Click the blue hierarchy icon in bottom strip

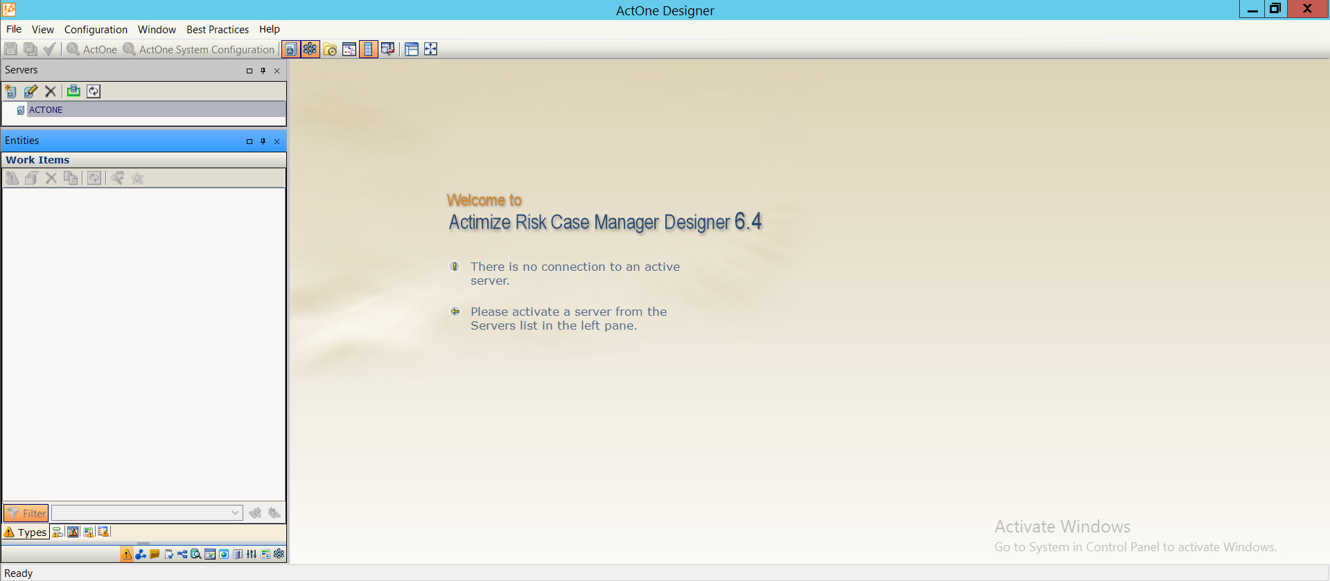182,554
